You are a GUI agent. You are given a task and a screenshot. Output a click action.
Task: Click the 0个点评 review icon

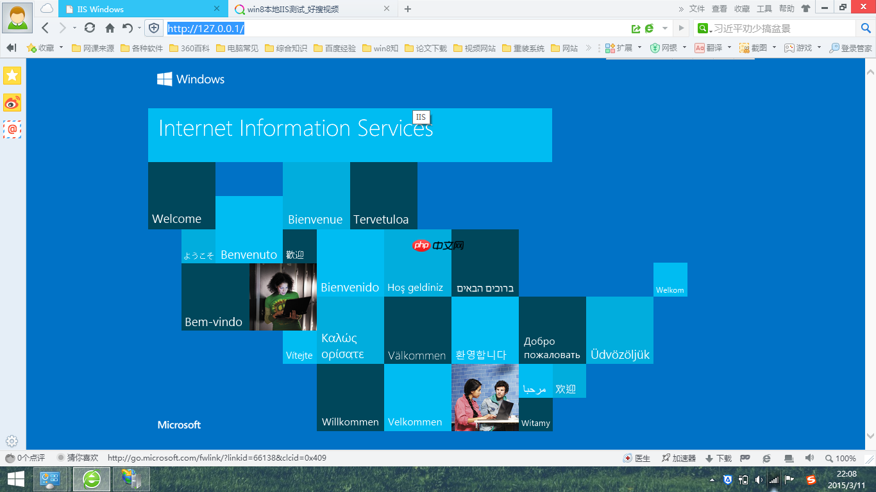click(x=25, y=458)
